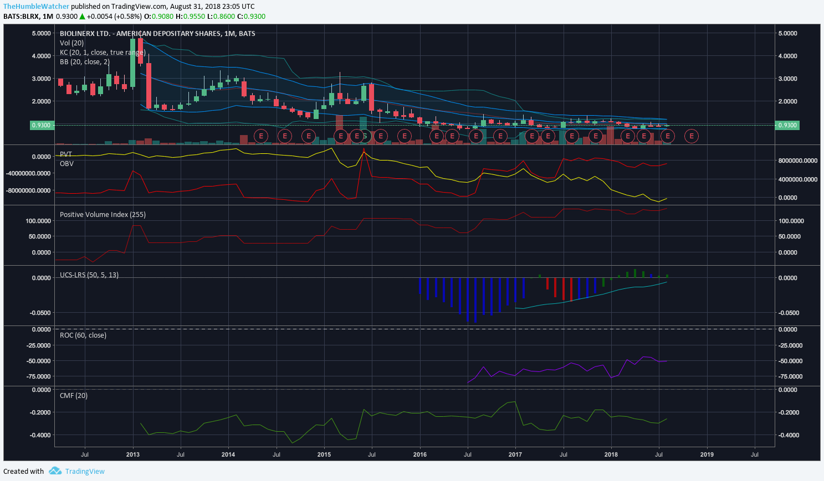Click the 0.9300 price tag on right scale

[787, 125]
